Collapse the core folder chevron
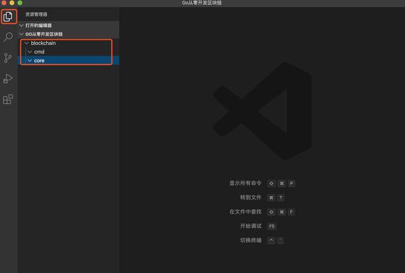This screenshot has height=273, width=405. coord(30,61)
